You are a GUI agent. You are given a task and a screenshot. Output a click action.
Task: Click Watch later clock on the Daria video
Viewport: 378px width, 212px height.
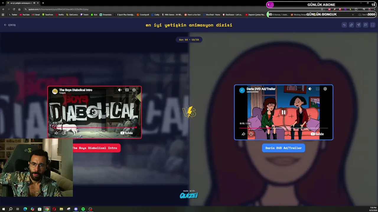[x=251, y=134]
